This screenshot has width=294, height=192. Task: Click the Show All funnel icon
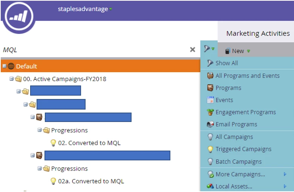click(210, 63)
